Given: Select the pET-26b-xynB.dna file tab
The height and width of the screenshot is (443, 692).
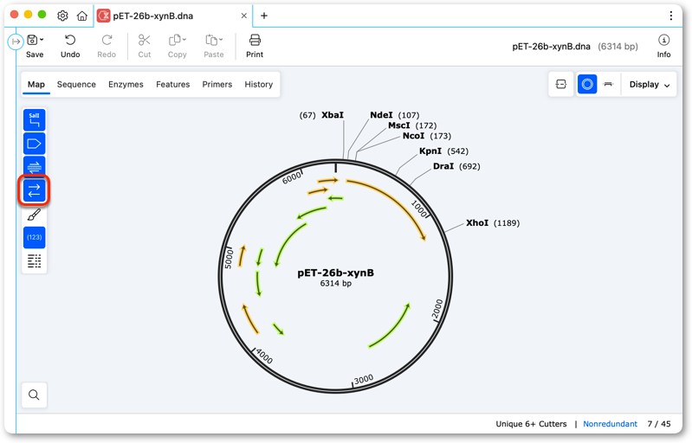Looking at the screenshot, I should 173,16.
